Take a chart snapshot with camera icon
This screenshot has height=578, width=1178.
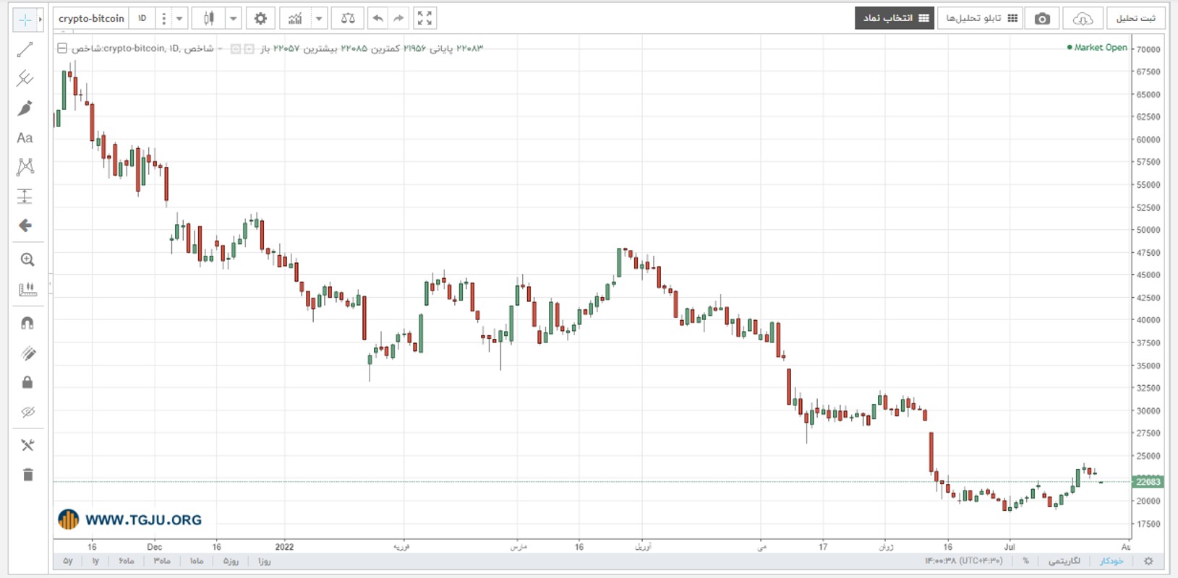click(1042, 18)
